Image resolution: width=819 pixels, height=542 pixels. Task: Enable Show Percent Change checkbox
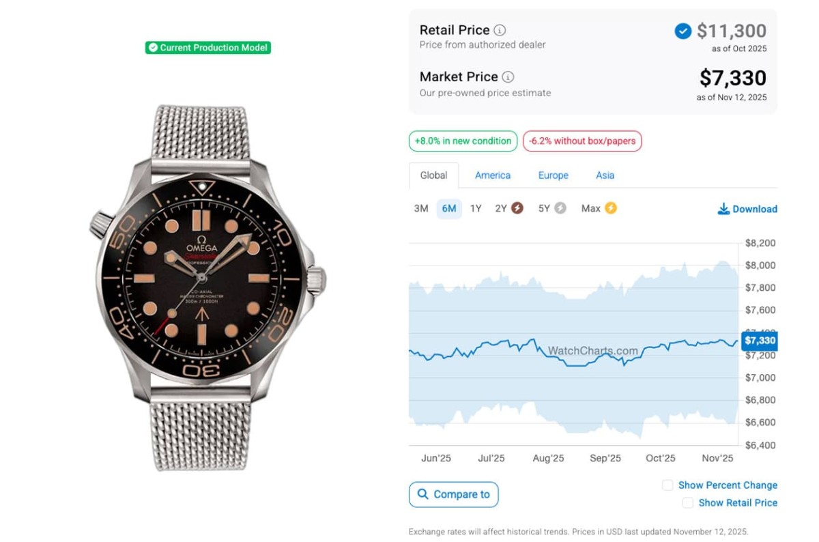pos(667,485)
